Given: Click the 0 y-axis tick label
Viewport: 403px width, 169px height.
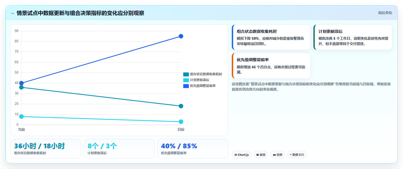Looking at the screenshot, I should [18, 125].
